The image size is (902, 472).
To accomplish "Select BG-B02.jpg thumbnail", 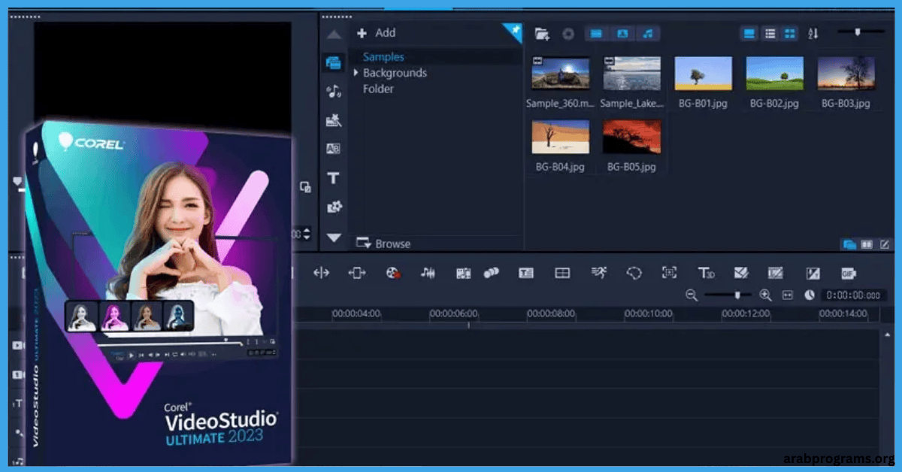I will point(774,73).
